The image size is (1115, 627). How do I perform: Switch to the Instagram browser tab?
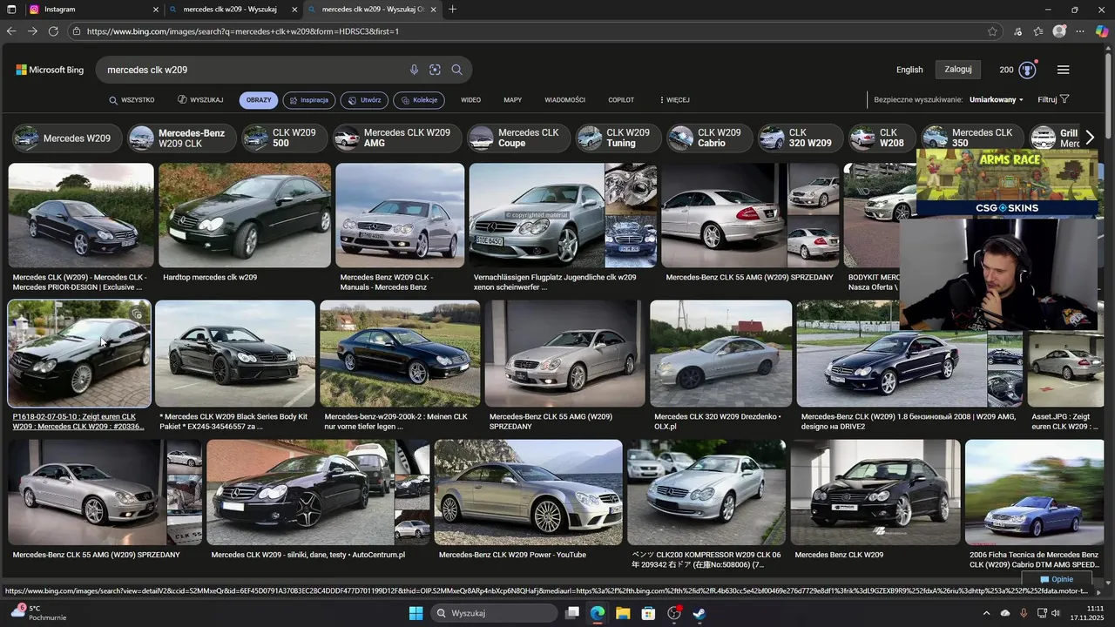(x=87, y=10)
